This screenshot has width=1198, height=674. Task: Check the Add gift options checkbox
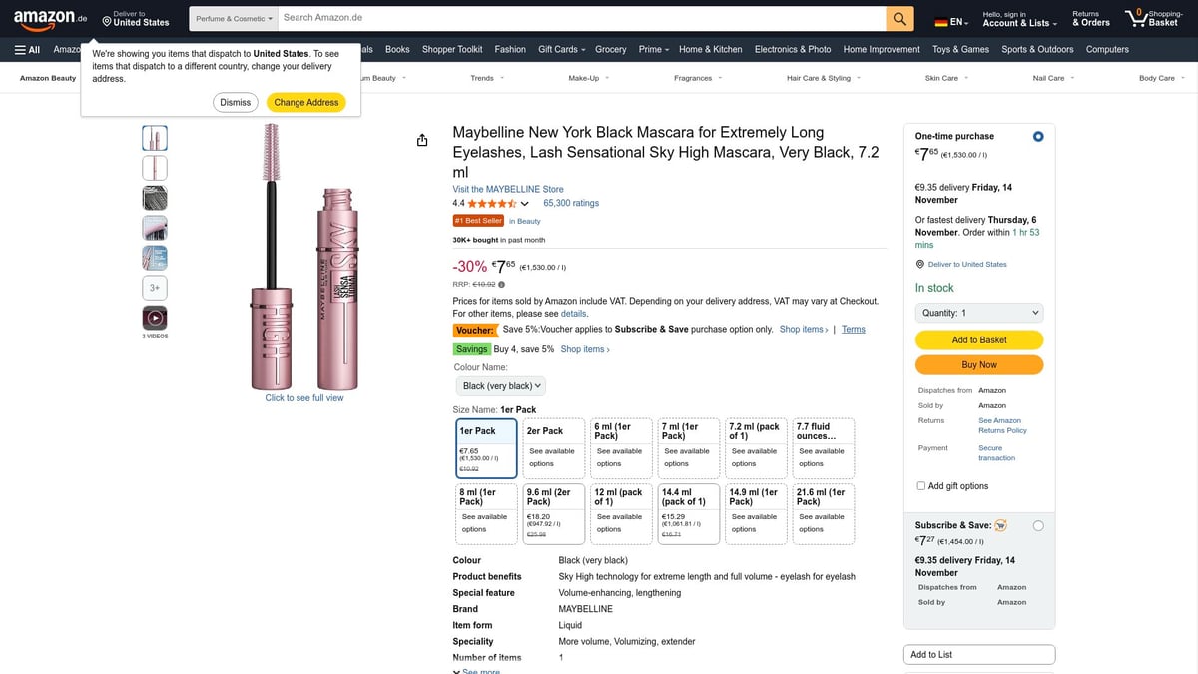[x=921, y=485]
